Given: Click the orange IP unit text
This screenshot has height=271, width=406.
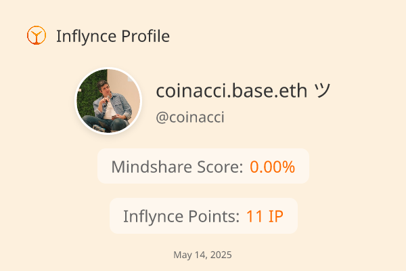Looking at the screenshot, I should coord(276,216).
